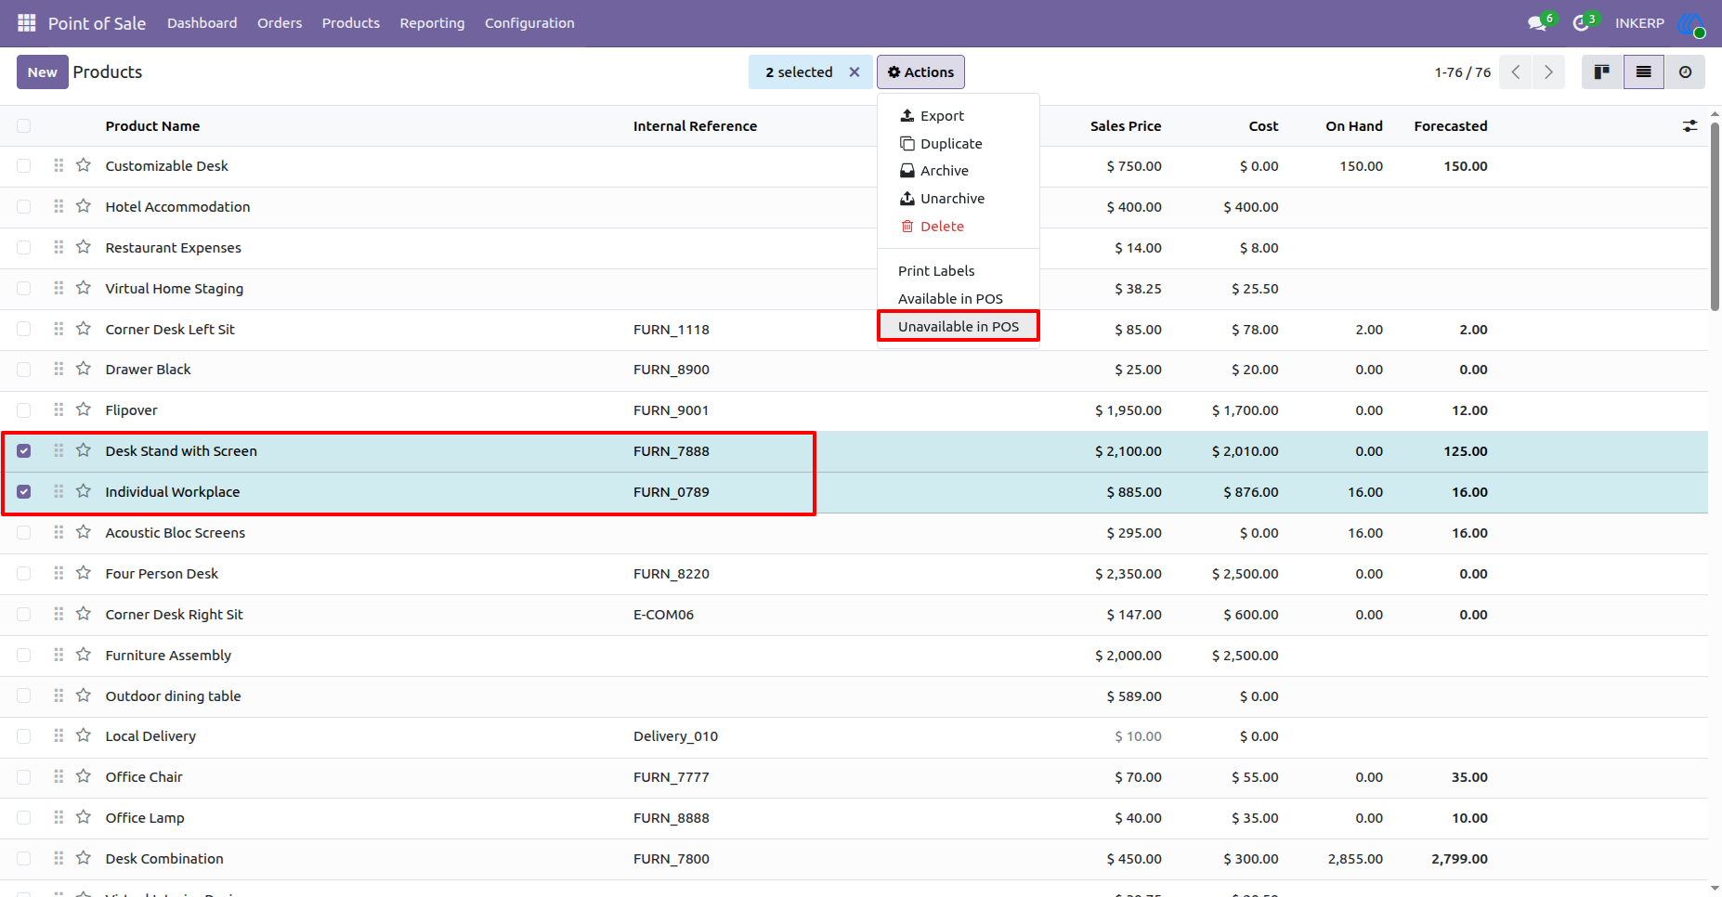
Task: Star the Desk Stand with Screen product
Action: [84, 450]
